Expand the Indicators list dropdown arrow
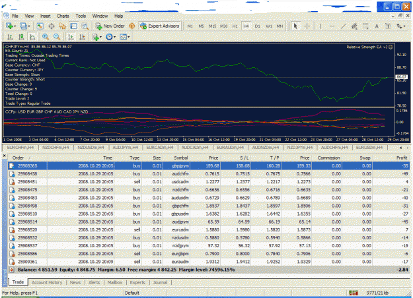Image resolution: width=413 pixels, height=298 pixels. click(x=100, y=37)
